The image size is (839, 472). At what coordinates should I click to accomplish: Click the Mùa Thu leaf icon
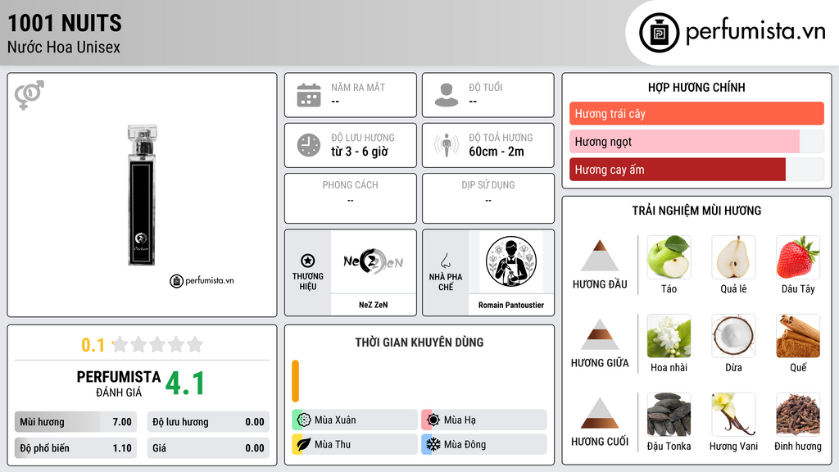[x=304, y=444]
